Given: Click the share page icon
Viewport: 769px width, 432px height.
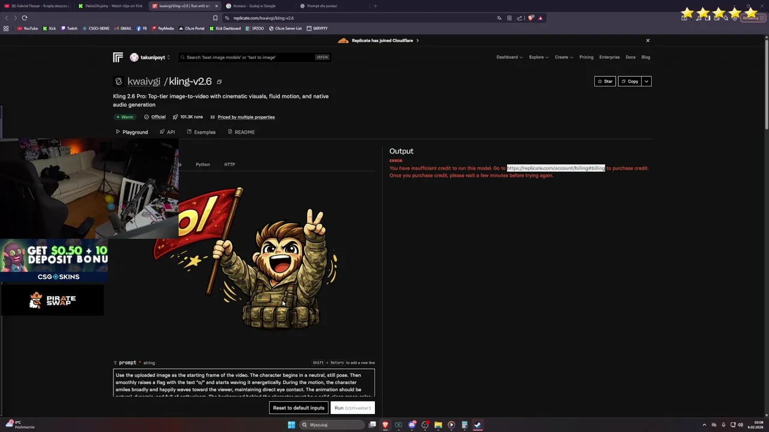Looking at the screenshot, I should 519,18.
